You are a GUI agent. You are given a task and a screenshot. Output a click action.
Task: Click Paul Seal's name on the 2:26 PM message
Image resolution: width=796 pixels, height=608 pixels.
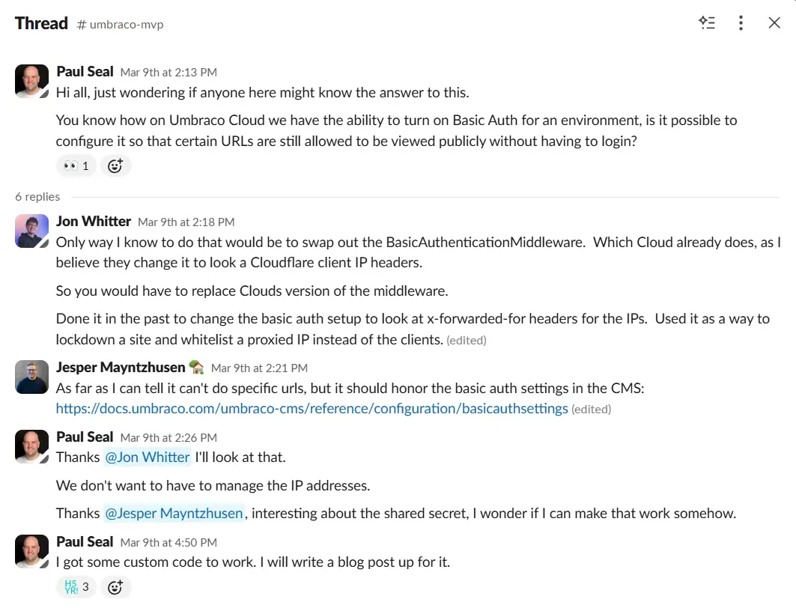pyautogui.click(x=85, y=437)
